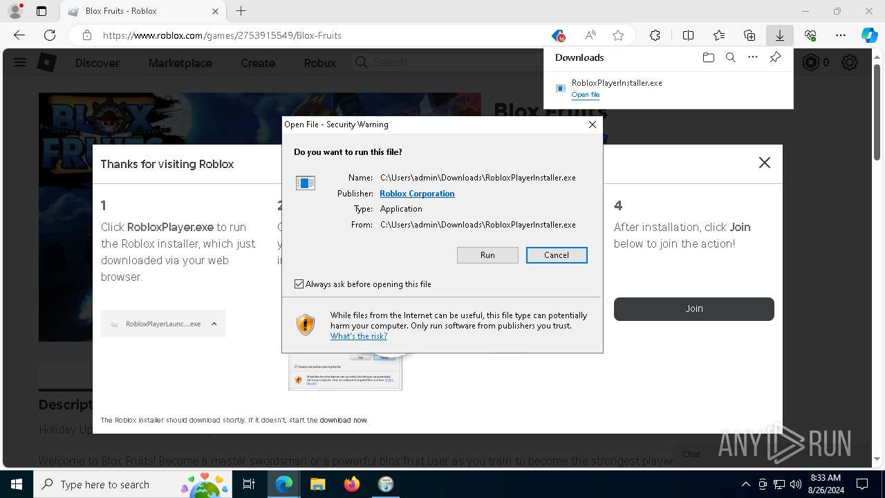
Task: Open the Robux menu item
Action: click(320, 63)
